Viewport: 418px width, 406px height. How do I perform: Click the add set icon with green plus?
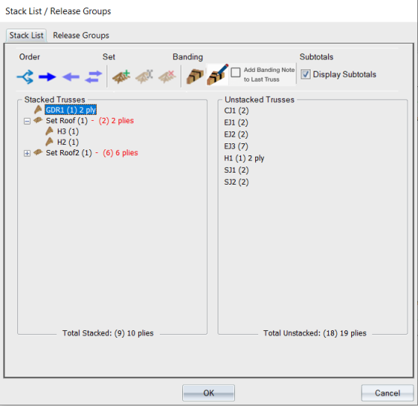[122, 77]
